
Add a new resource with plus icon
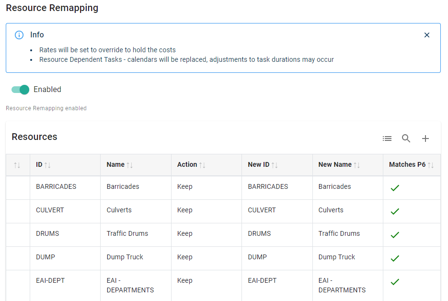click(x=425, y=139)
